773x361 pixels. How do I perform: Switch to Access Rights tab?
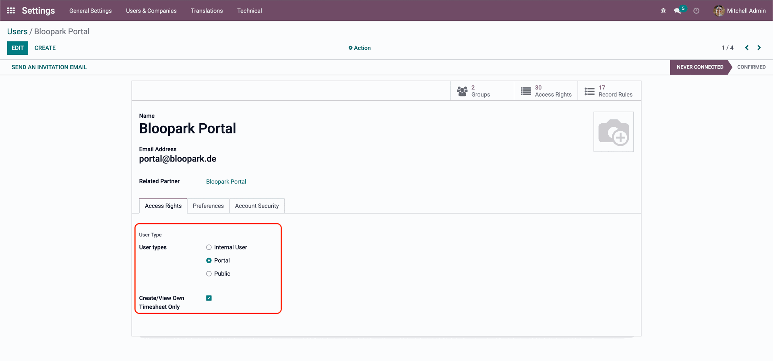tap(163, 206)
